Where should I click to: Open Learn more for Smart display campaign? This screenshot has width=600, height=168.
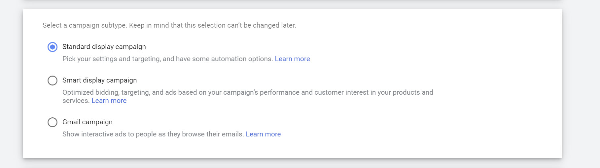(109, 101)
